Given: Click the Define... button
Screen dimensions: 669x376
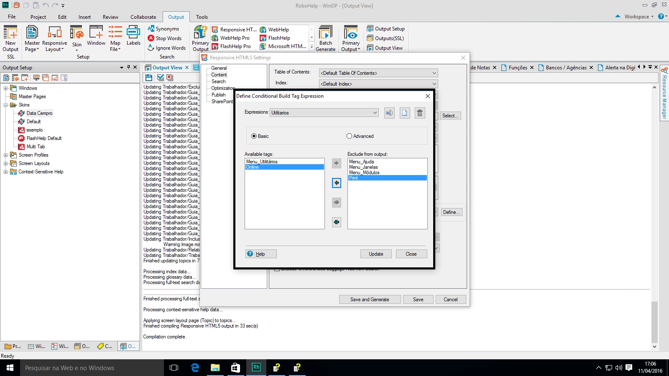Looking at the screenshot, I should tap(451, 212).
